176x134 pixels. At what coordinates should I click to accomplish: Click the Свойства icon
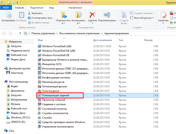click(163, 15)
